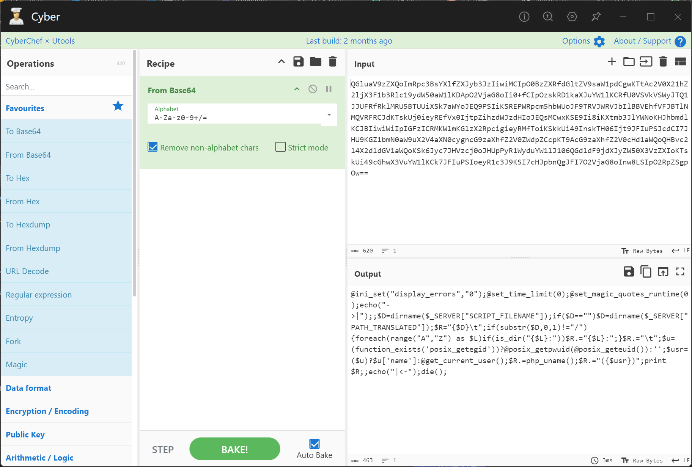Open file as input icon
This screenshot has height=467, width=692.
point(646,61)
